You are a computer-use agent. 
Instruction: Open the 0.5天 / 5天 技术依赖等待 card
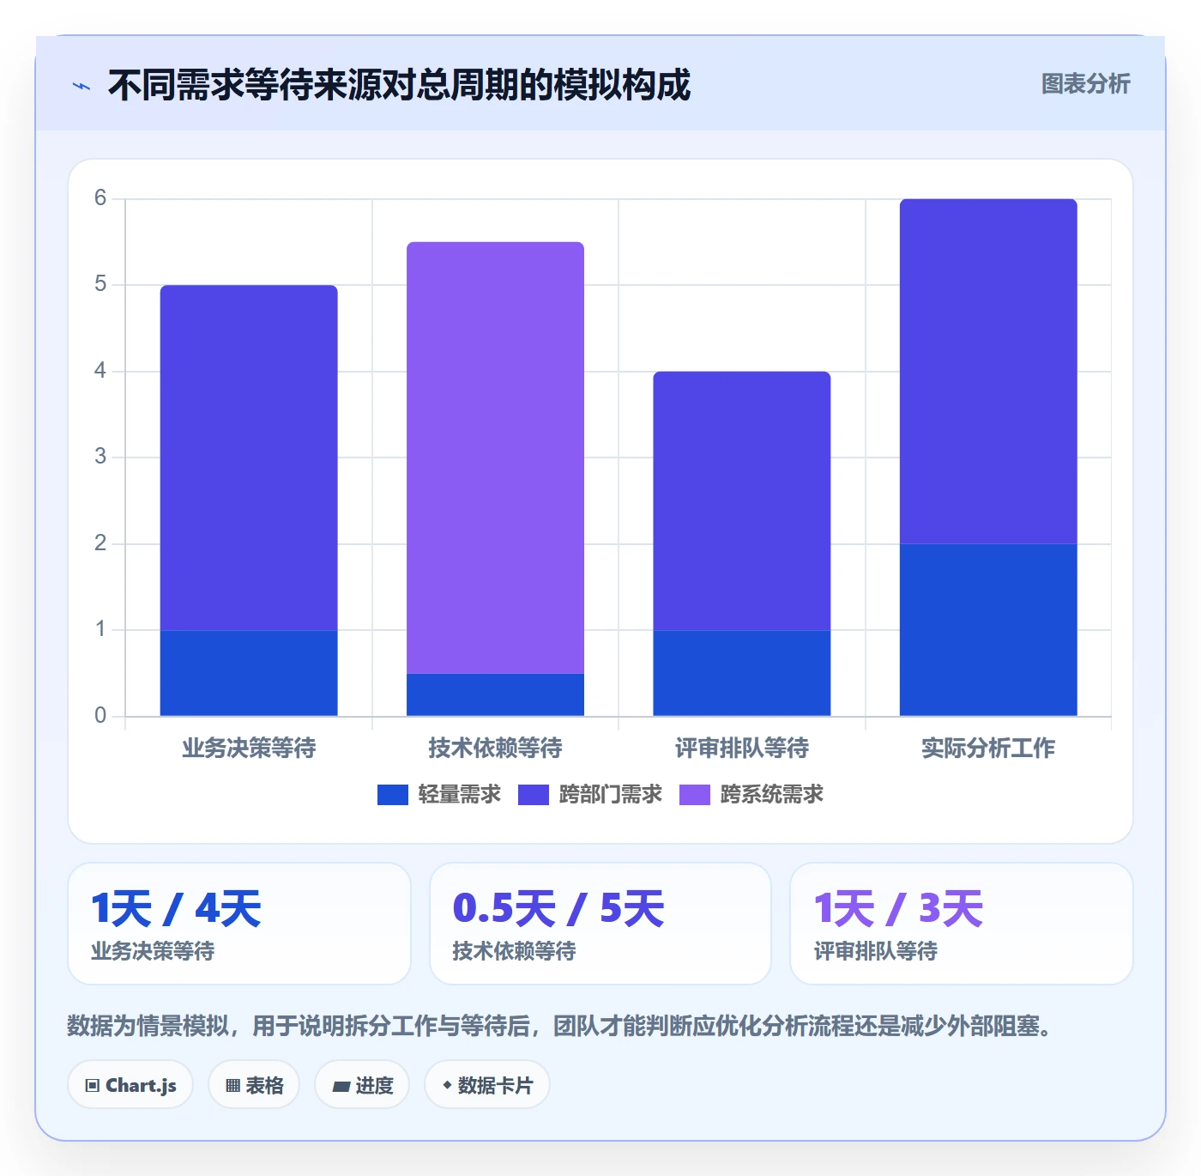click(x=600, y=924)
